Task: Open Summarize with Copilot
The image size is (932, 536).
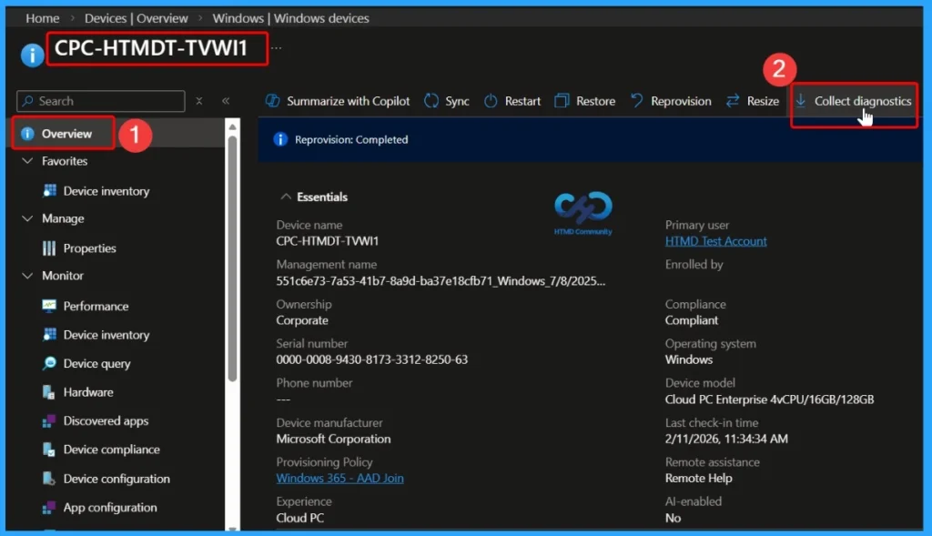Action: point(337,101)
